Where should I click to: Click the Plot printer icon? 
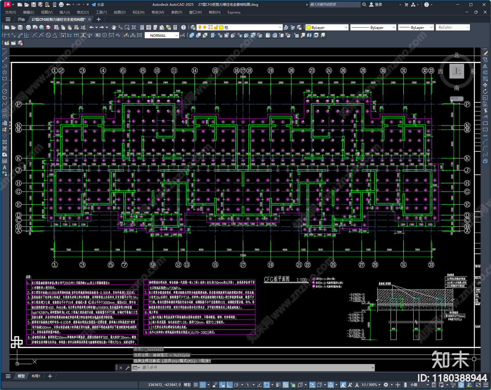(x=28, y=27)
